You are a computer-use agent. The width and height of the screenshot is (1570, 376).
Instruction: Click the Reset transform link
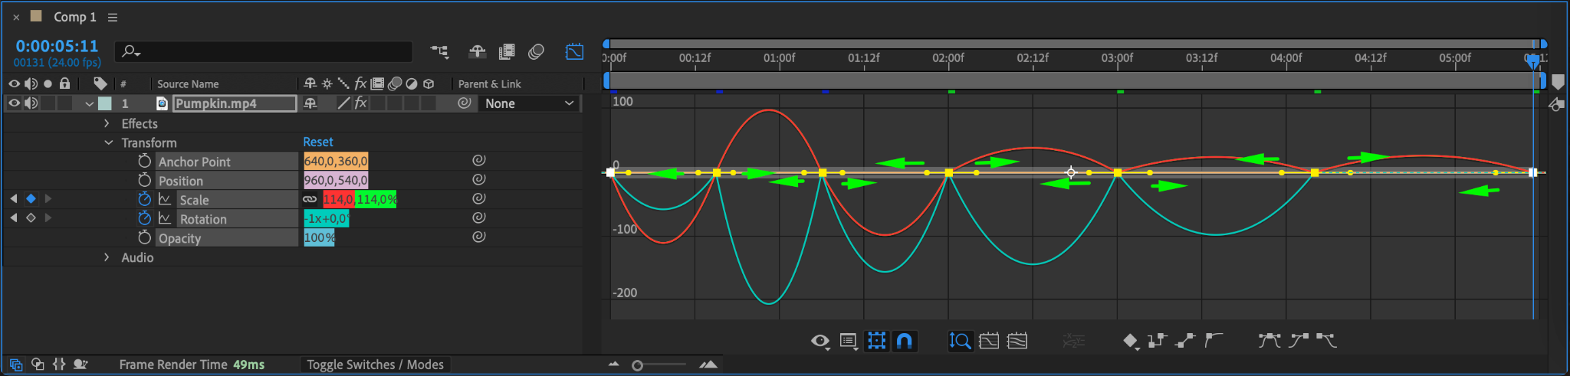pos(318,142)
